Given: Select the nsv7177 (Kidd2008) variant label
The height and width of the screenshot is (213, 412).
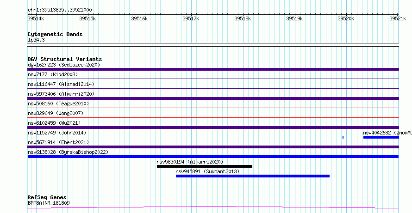Looking at the screenshot, I should coord(53,74).
